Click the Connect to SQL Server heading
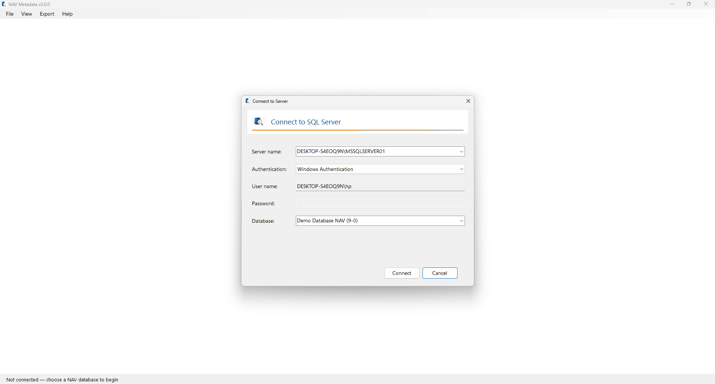Viewport: 715px width, 384px height. coord(306,122)
